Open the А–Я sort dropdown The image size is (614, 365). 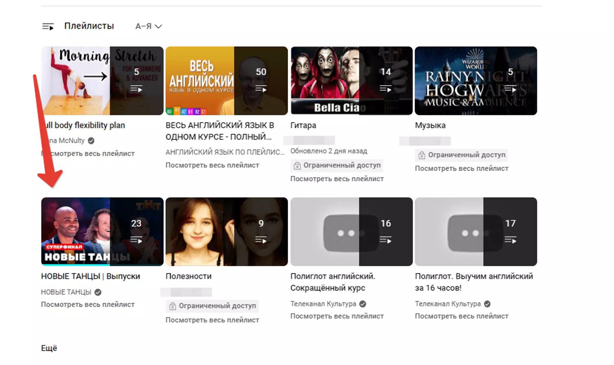(x=149, y=26)
